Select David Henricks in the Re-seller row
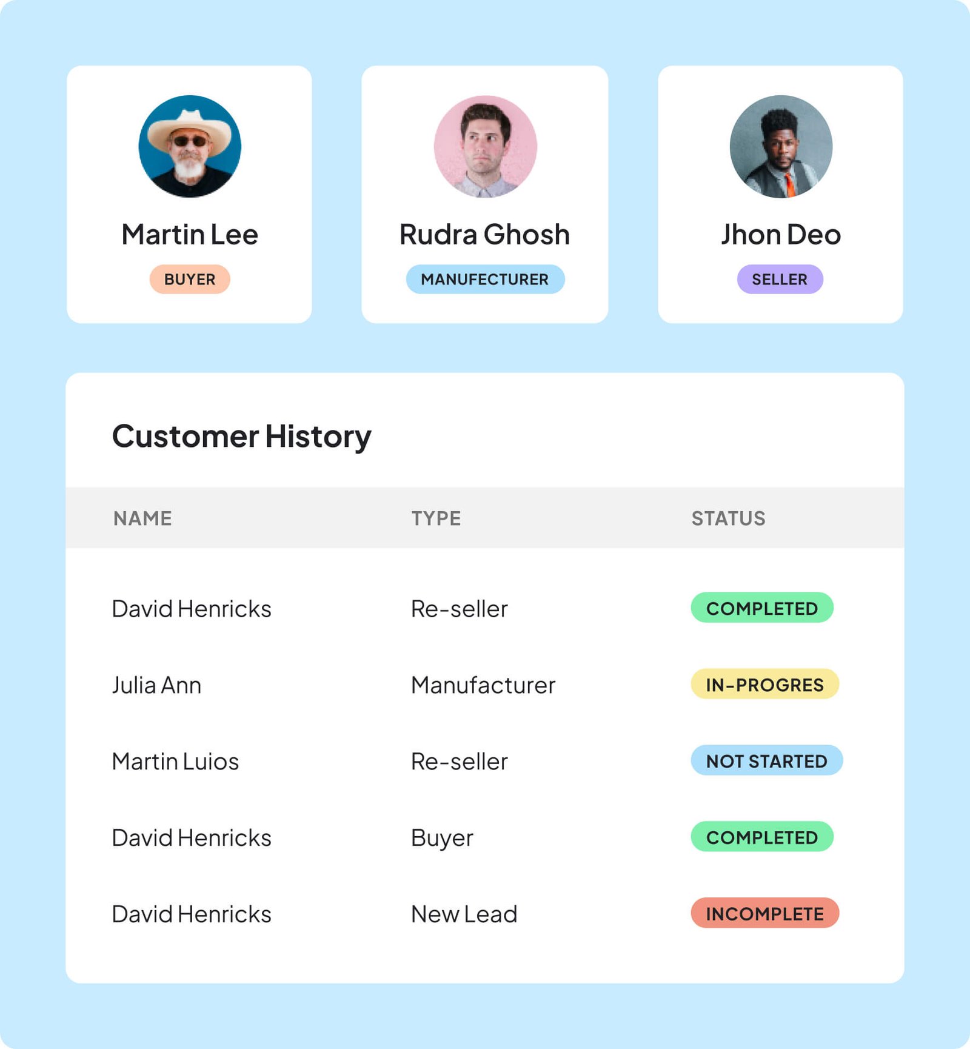Image resolution: width=970 pixels, height=1049 pixels. pyautogui.click(x=192, y=609)
